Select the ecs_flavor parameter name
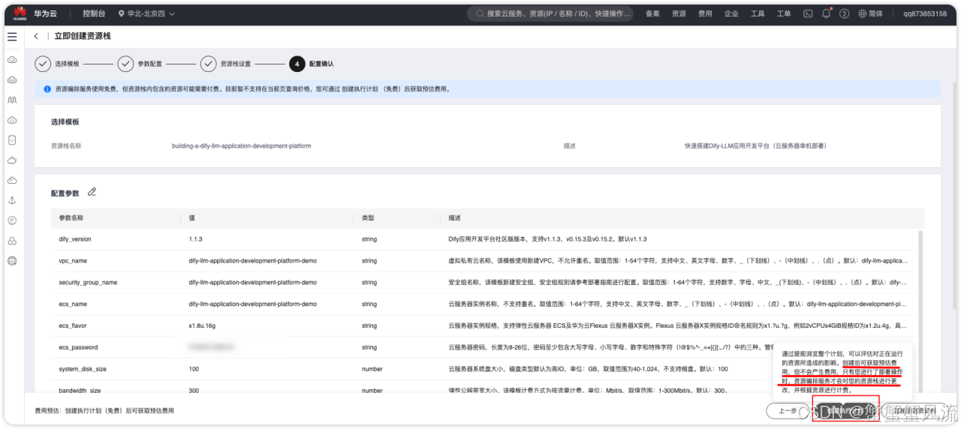The width and height of the screenshot is (961, 429). coord(74,326)
